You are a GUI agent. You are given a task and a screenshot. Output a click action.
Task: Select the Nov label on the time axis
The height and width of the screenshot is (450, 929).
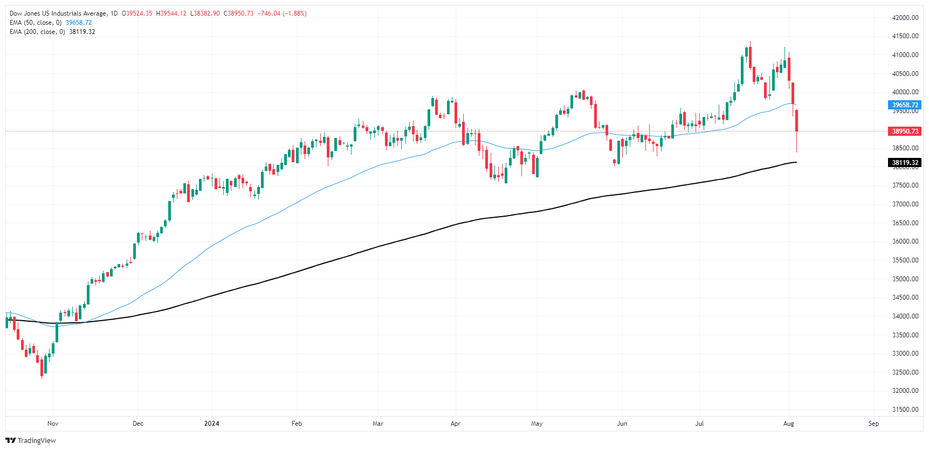53,424
